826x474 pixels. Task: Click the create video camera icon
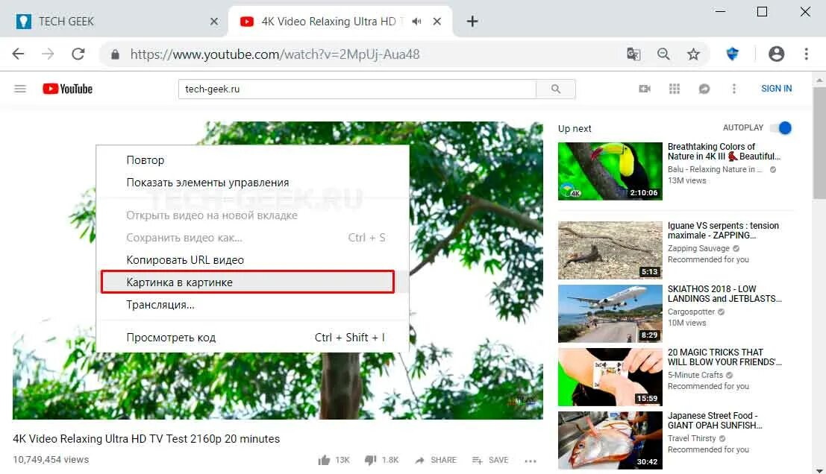pyautogui.click(x=645, y=89)
